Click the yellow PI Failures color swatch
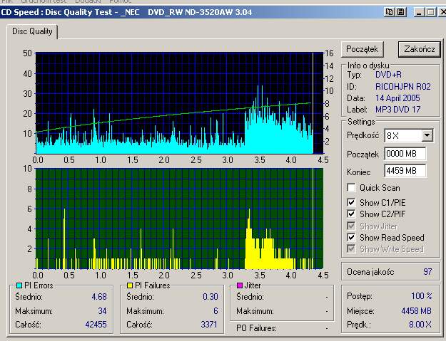Screen dimensions: 446x341 tap(130, 285)
